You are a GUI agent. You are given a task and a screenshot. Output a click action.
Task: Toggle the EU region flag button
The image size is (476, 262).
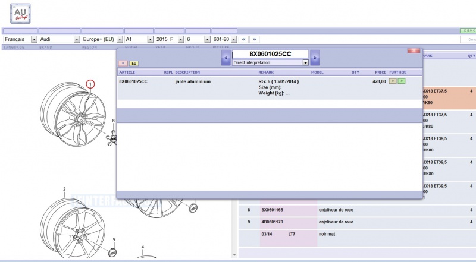pyautogui.click(x=134, y=63)
